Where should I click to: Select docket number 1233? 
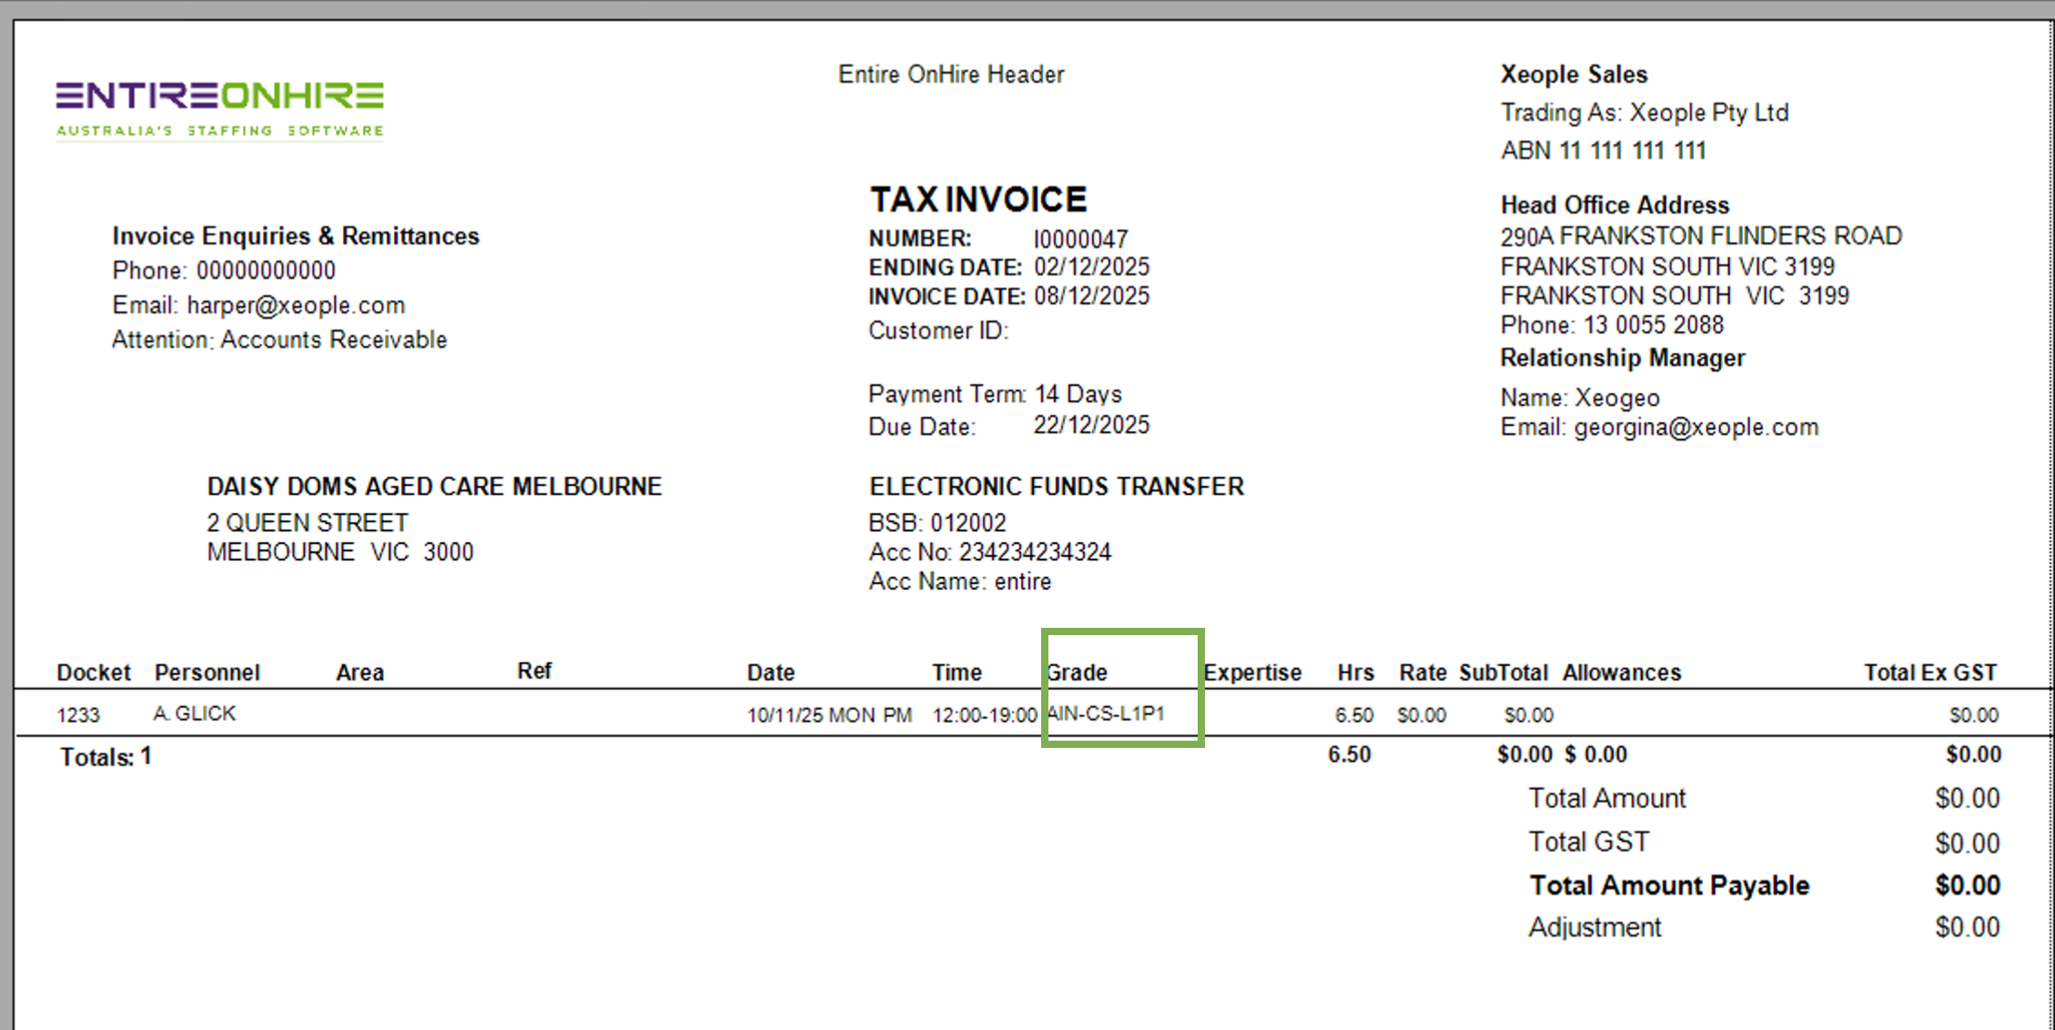coord(78,715)
